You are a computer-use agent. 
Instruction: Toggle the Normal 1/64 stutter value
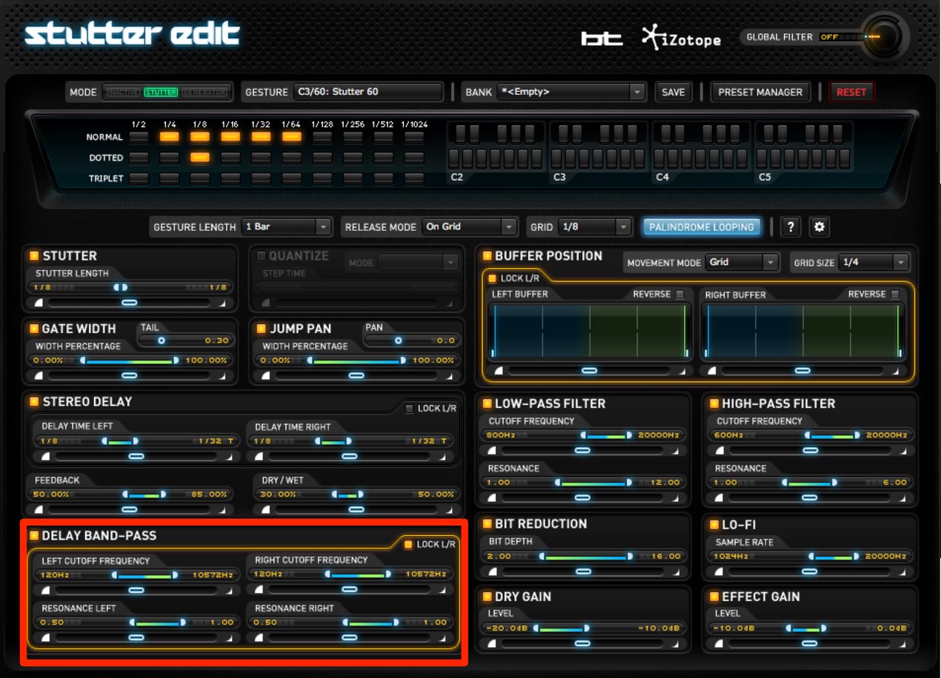tap(292, 136)
